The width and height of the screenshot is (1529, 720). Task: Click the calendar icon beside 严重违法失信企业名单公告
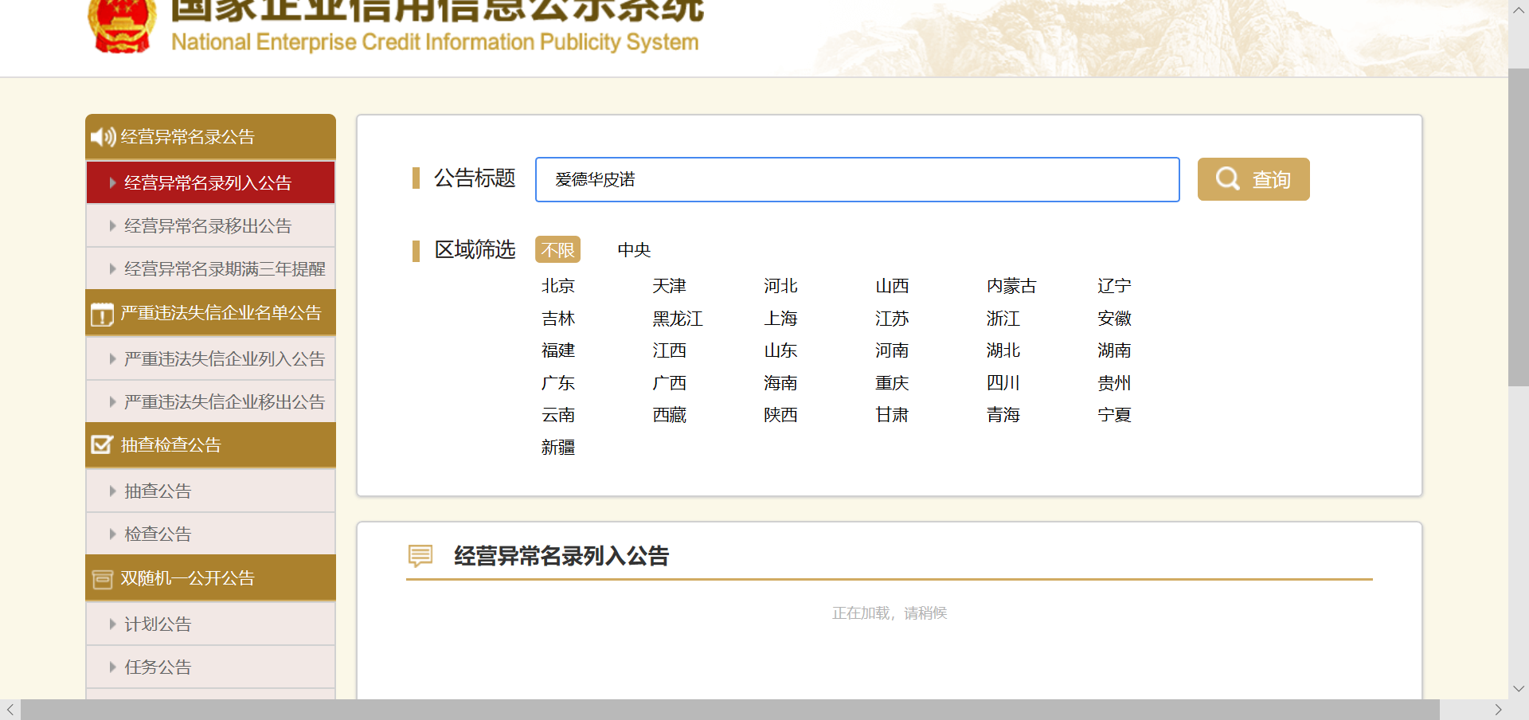click(102, 315)
